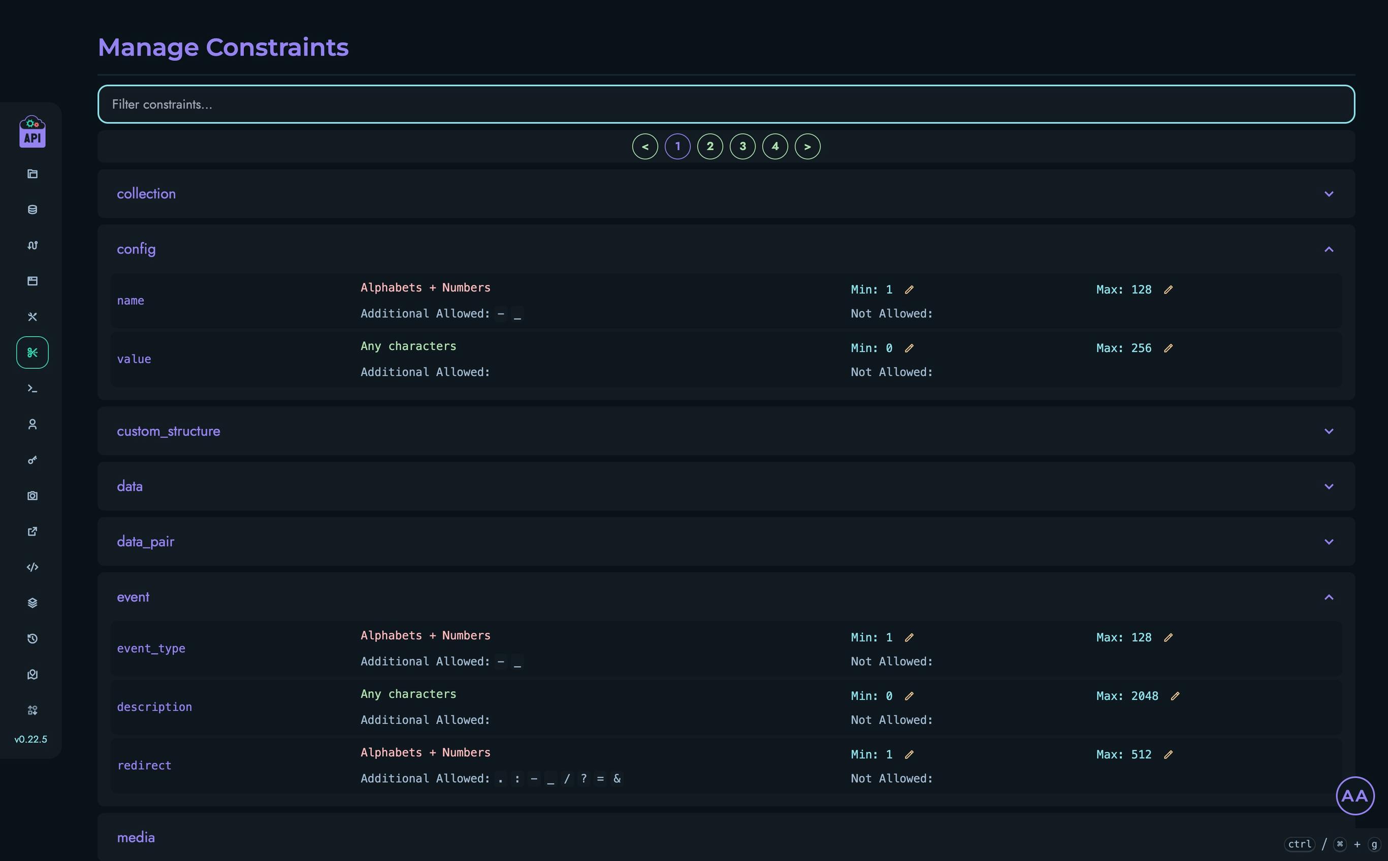Screen dimensions: 1388x861
Task: Click the v0.22.5 version label
Action: pyautogui.click(x=31, y=739)
